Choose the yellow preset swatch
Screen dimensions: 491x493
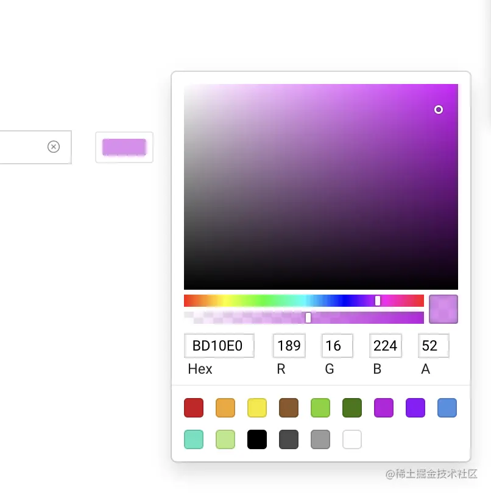(257, 408)
